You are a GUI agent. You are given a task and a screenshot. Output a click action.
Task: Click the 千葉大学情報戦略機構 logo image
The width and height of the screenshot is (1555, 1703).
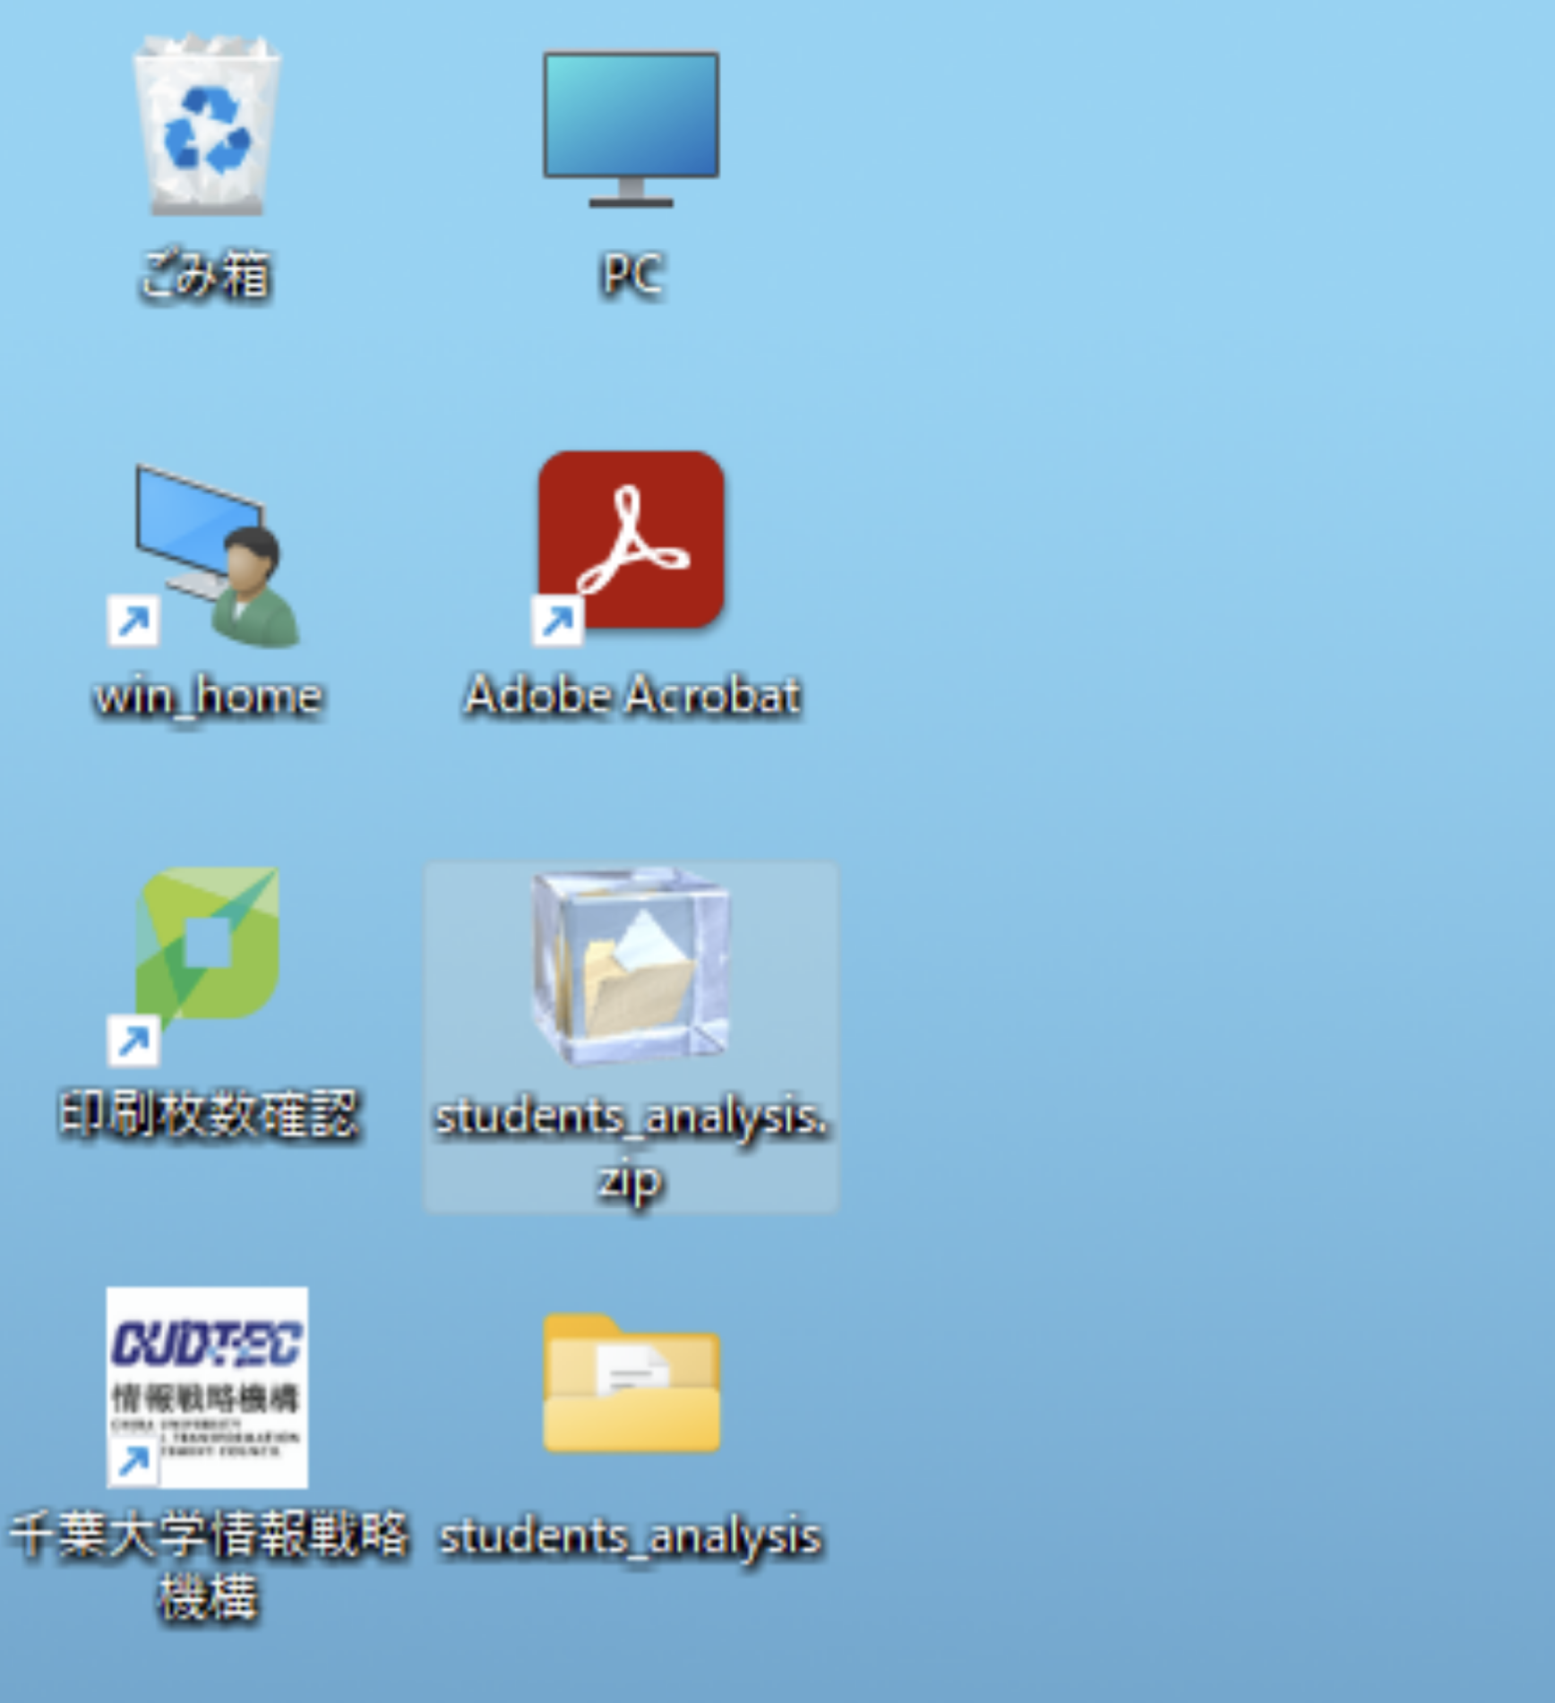click(x=207, y=1386)
